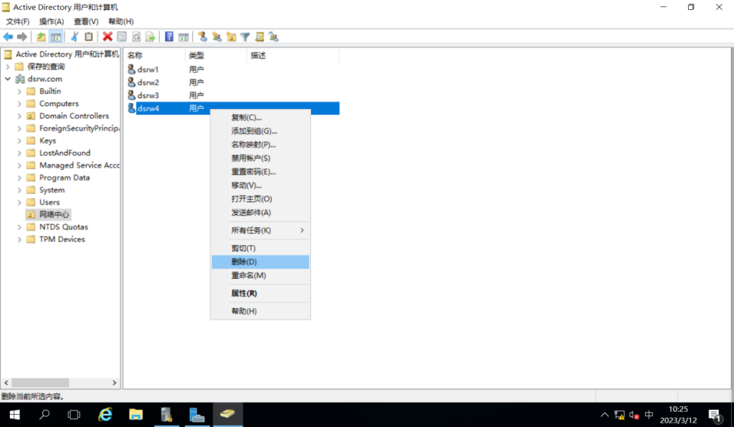The height and width of the screenshot is (427, 734).
Task: Select the 网络中心 organizational unit
Action: tap(49, 215)
